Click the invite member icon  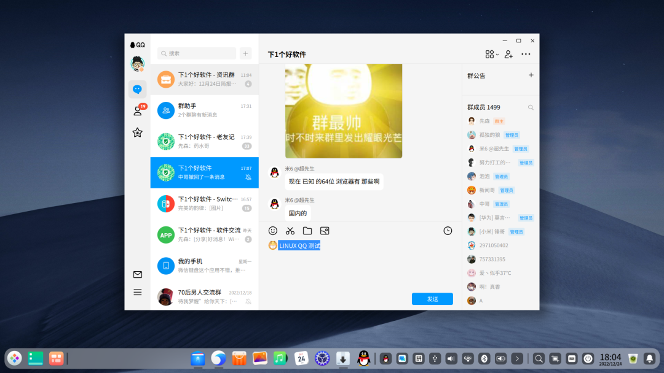tap(508, 54)
